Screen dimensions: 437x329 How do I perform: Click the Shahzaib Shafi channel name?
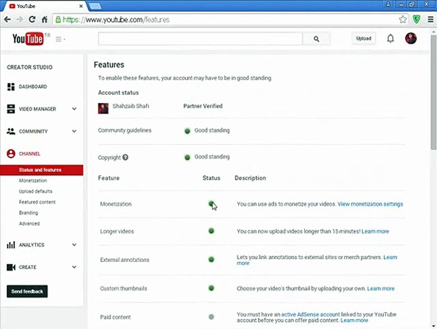coord(131,106)
